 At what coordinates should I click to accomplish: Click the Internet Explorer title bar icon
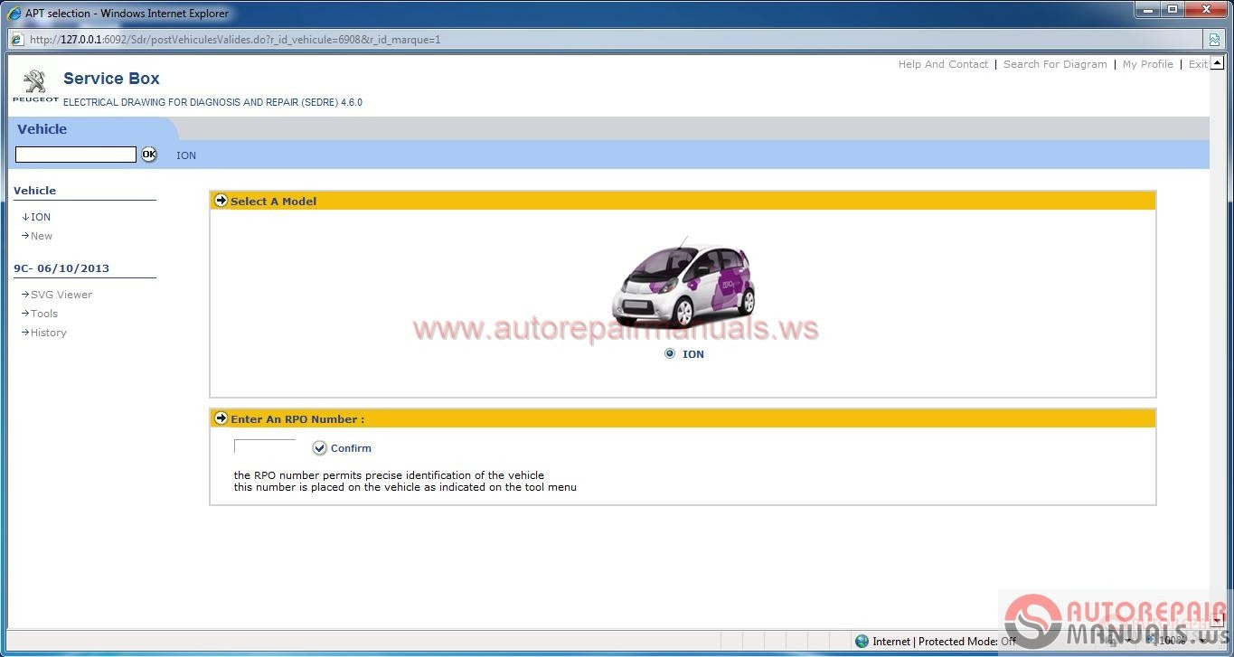[x=14, y=13]
